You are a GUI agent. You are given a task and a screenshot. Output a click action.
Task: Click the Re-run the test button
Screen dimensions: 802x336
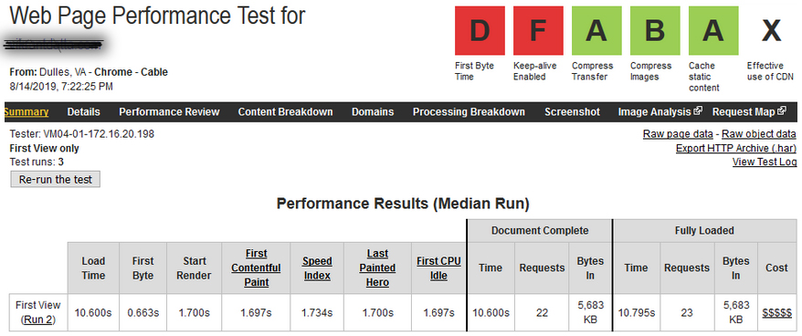point(55,180)
